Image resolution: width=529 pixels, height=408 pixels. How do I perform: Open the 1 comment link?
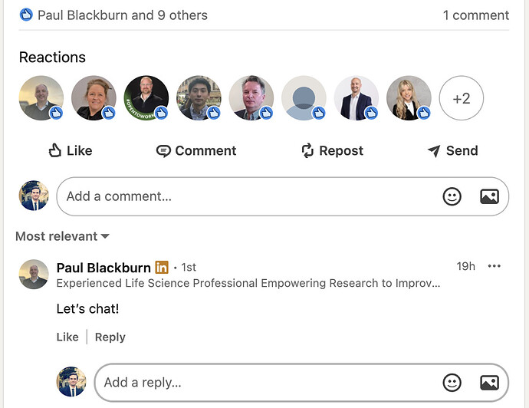pyautogui.click(x=475, y=15)
